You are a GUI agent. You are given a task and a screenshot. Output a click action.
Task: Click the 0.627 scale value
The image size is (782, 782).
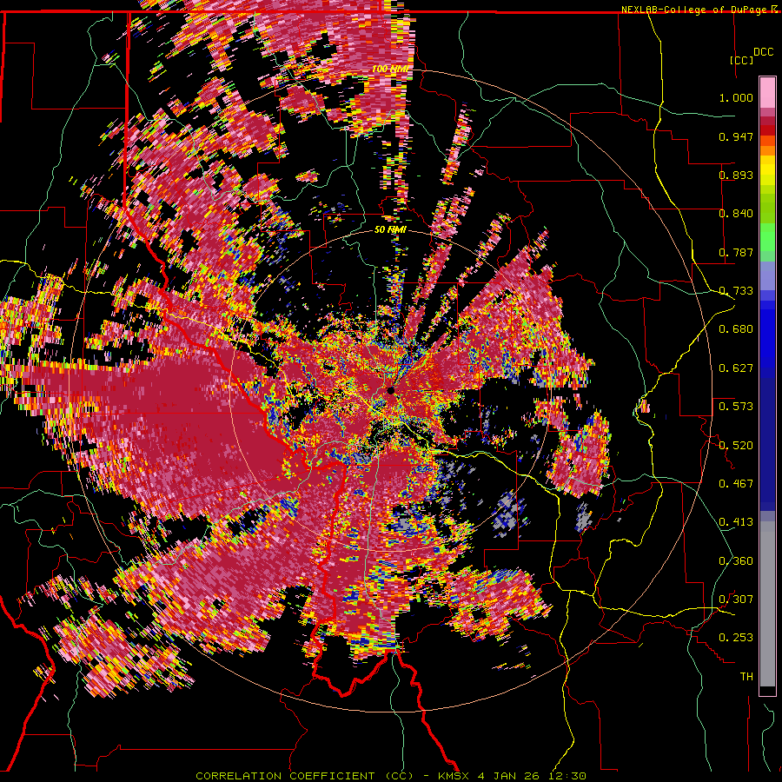tap(736, 368)
